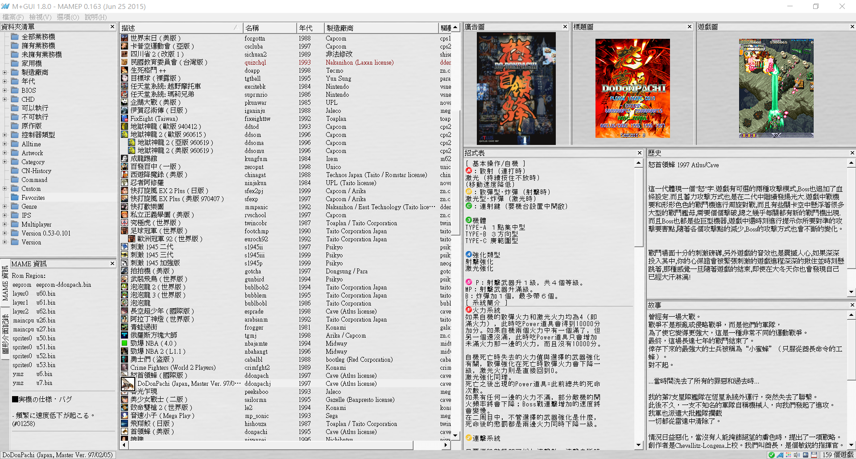Screen dimensions: 856x459
Task: Close the 標題圖 panel
Action: click(x=689, y=27)
